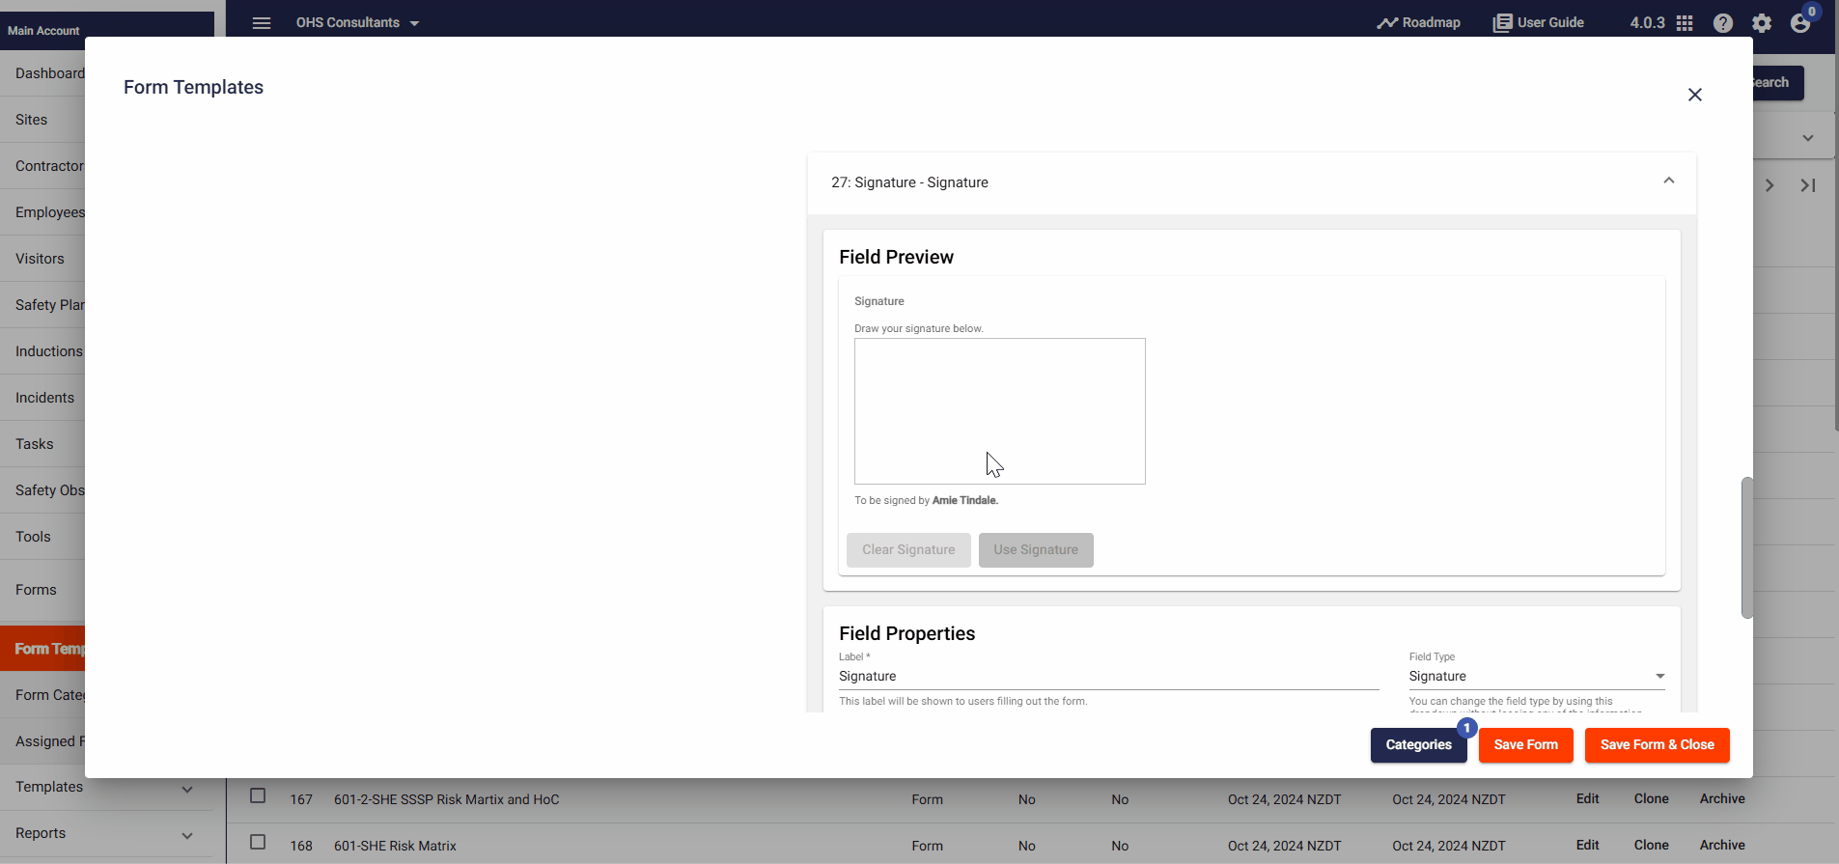Open the Roadmap link

1418,23
